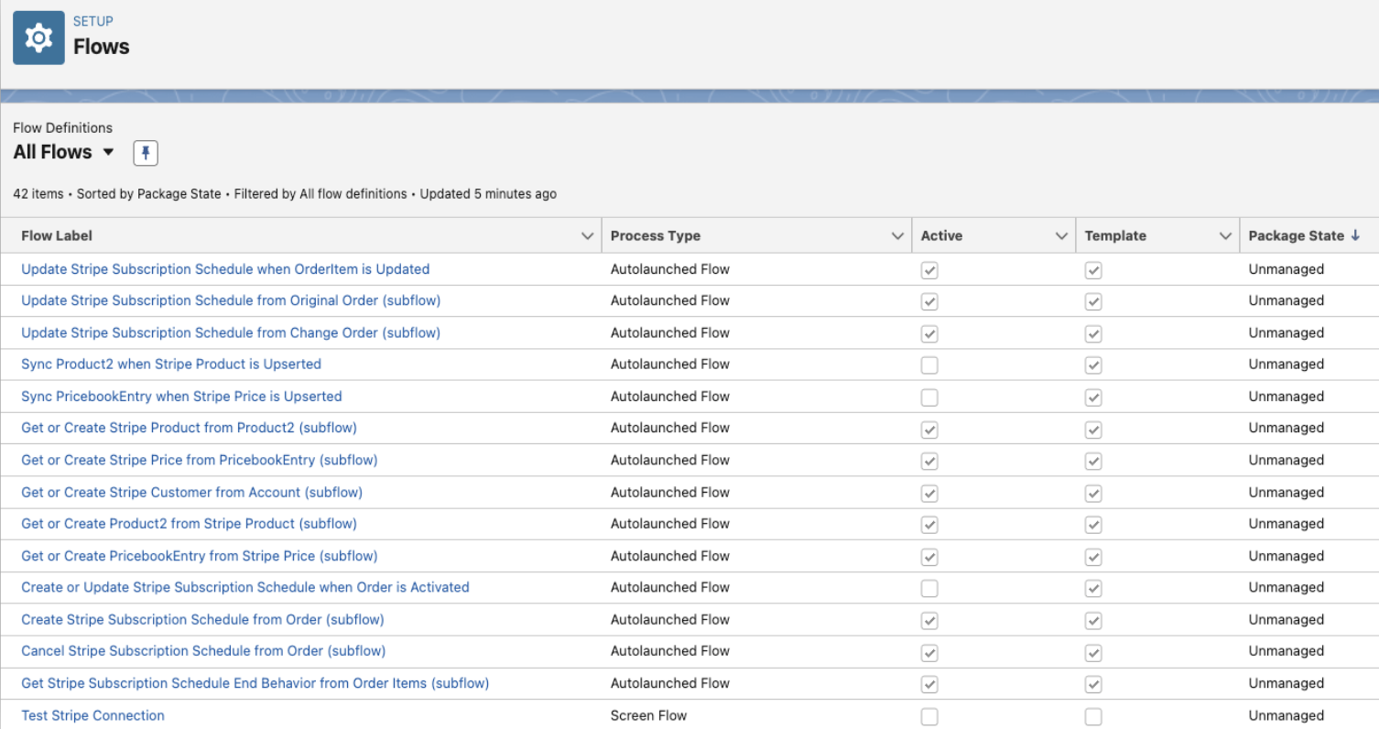Toggle Active checkbox for Test Stripe Connection
Viewport: 1379px width, 729px height.
pyautogui.click(x=929, y=716)
